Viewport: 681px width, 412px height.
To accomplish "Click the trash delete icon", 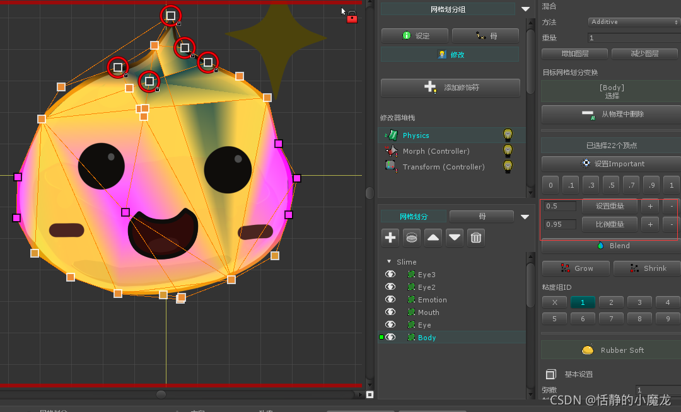I will pos(476,237).
